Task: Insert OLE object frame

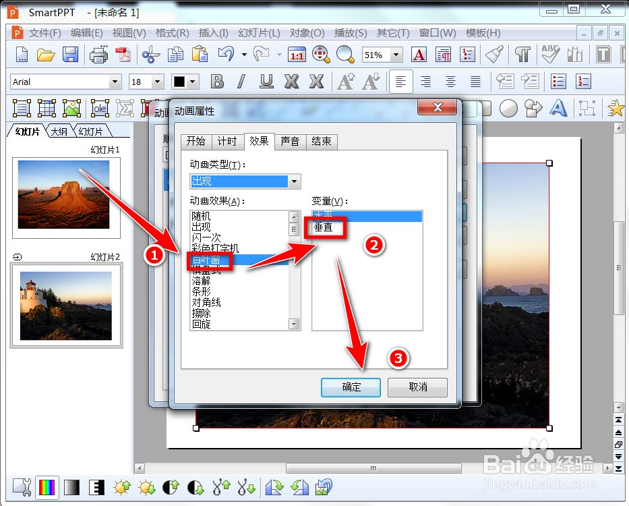Action: point(100,109)
